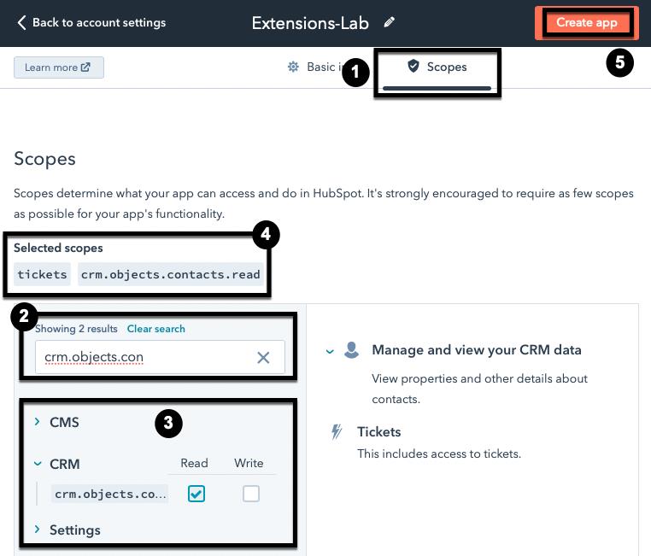Click the Clear search link
651x556 pixels.
[156, 329]
